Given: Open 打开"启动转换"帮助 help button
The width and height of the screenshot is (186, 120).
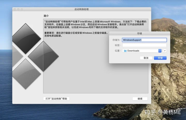Looking at the screenshot, I should pyautogui.click(x=56, y=99).
